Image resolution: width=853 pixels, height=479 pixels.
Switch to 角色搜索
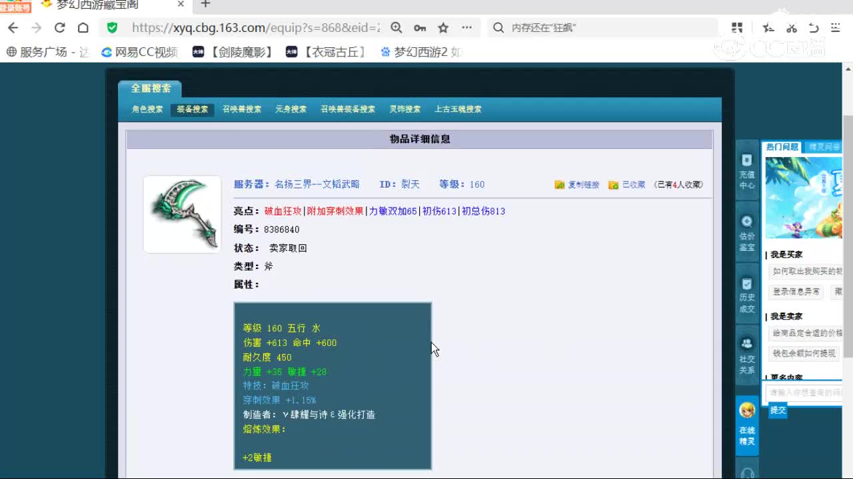coord(147,109)
